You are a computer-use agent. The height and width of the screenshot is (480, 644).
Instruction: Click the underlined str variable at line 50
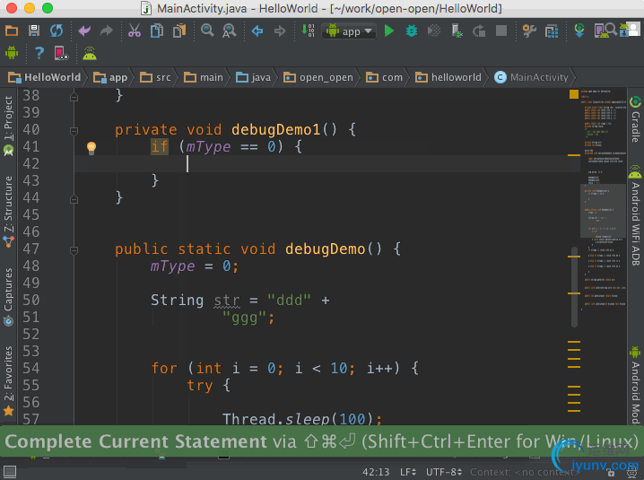tap(227, 301)
